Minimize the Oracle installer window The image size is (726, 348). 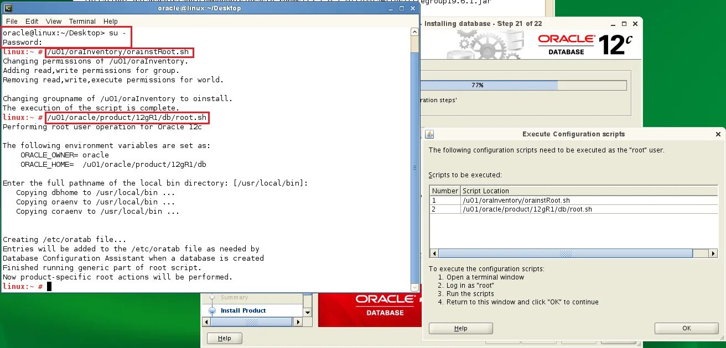612,24
